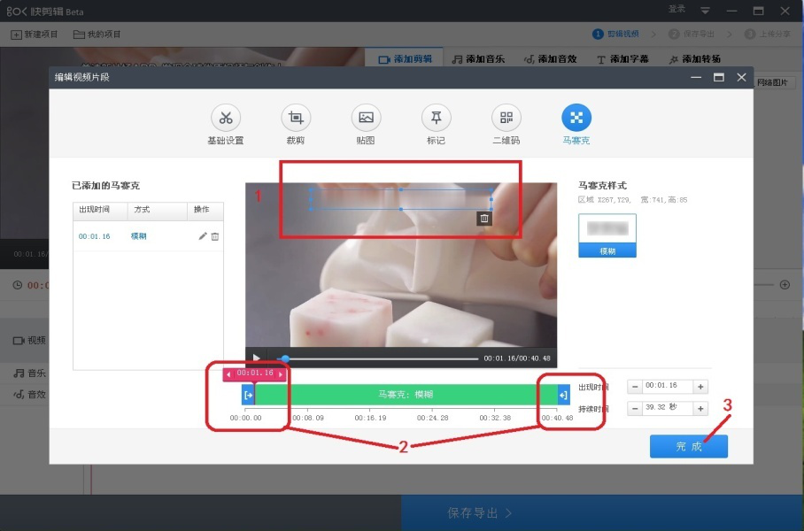Maximize the 编辑视频片段 dialog
The image size is (804, 531).
(719, 77)
